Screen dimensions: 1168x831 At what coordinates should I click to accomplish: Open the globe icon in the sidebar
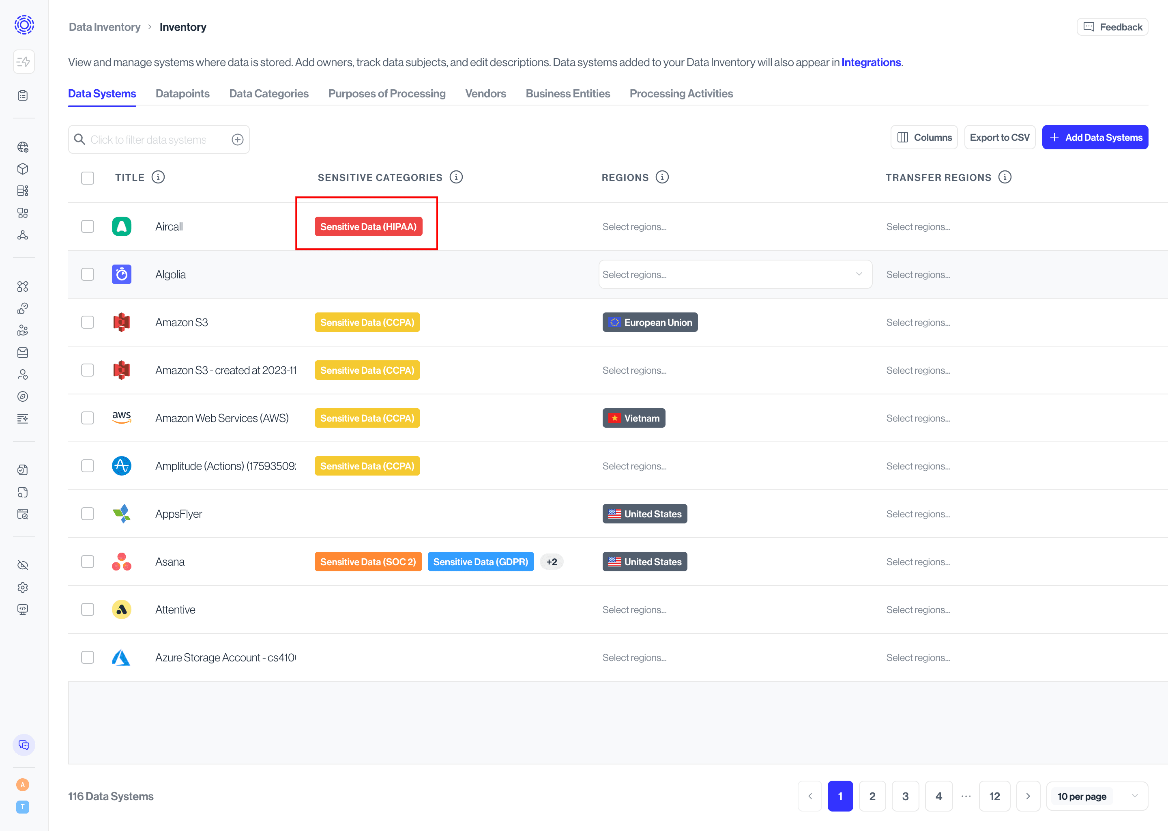(x=23, y=147)
